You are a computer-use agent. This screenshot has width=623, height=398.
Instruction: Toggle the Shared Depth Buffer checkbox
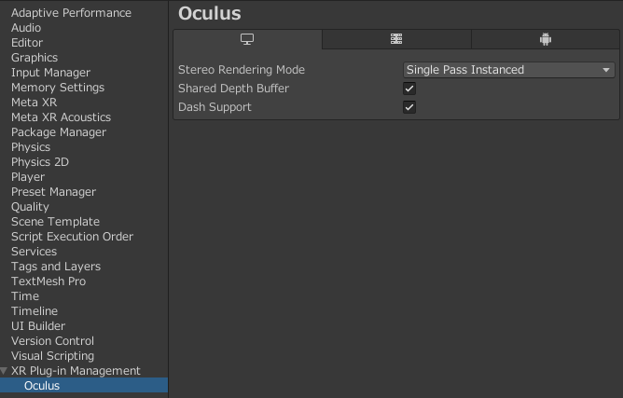click(x=409, y=89)
